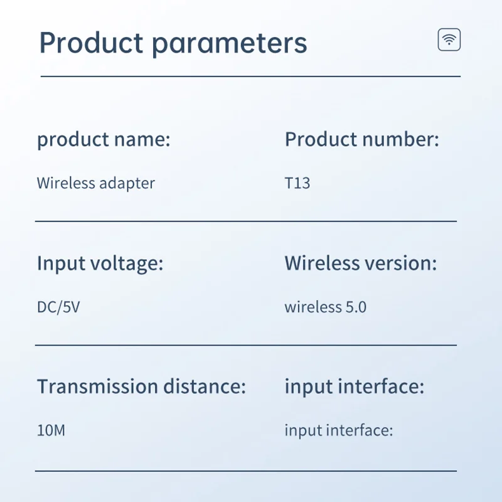Click the 'DC/5V' voltage value

point(58,307)
